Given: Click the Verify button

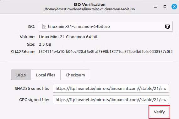Looking at the screenshot, I should coord(159,112).
